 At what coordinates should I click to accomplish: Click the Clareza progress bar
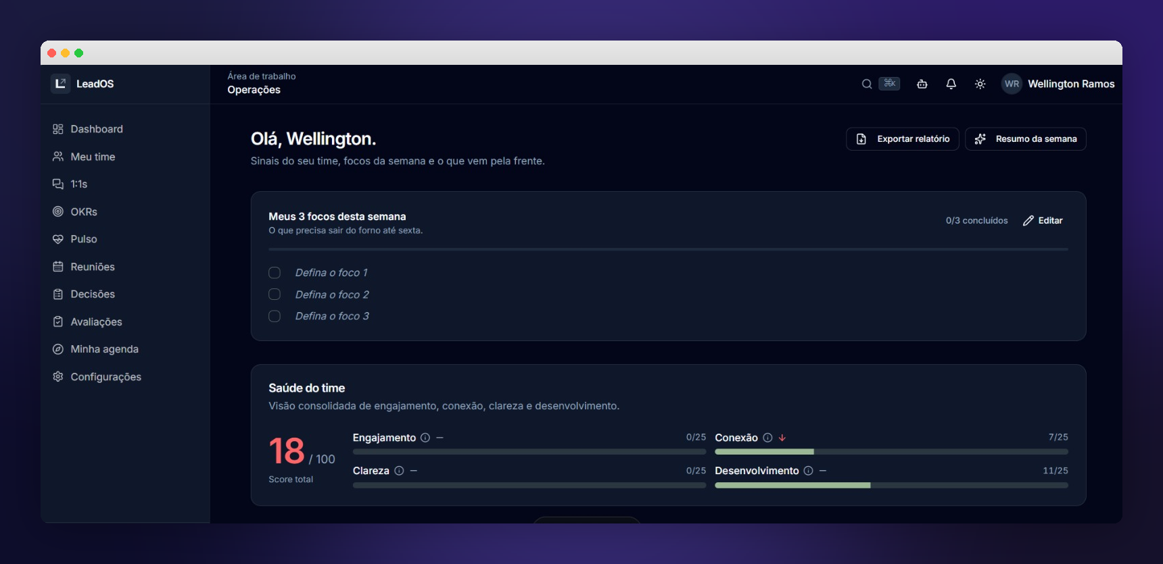point(529,485)
